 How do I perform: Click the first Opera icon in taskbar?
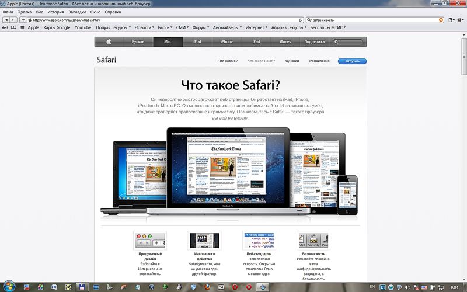(235, 287)
